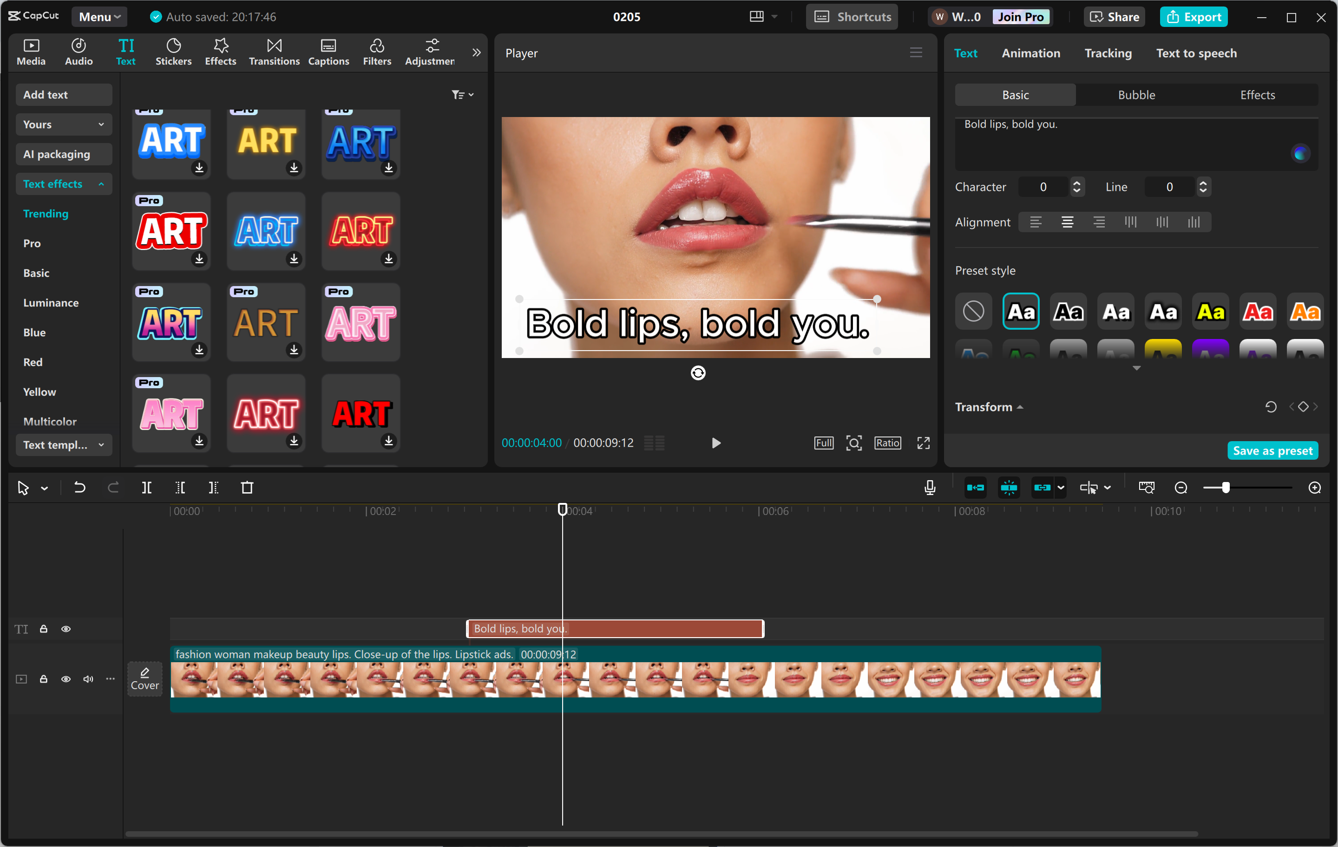Delete selected clip using the trash icon
Screen dimensions: 1338x847
click(x=248, y=488)
